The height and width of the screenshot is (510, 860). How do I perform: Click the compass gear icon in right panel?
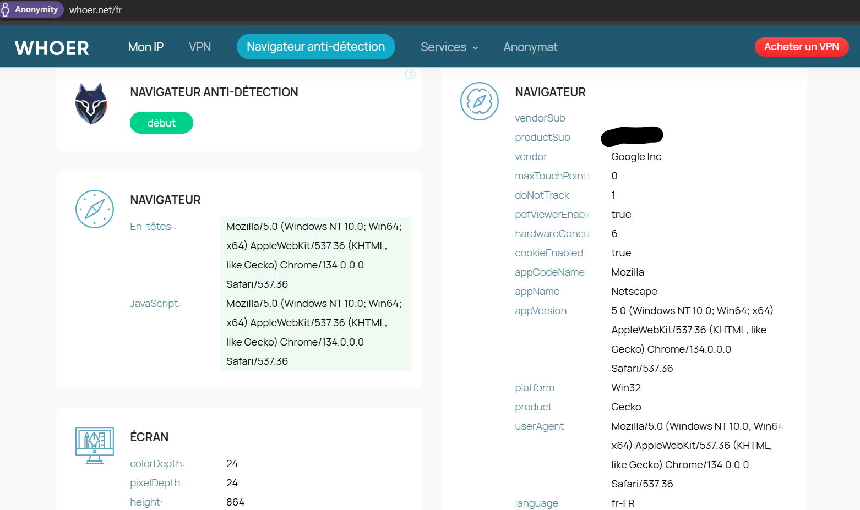click(479, 101)
